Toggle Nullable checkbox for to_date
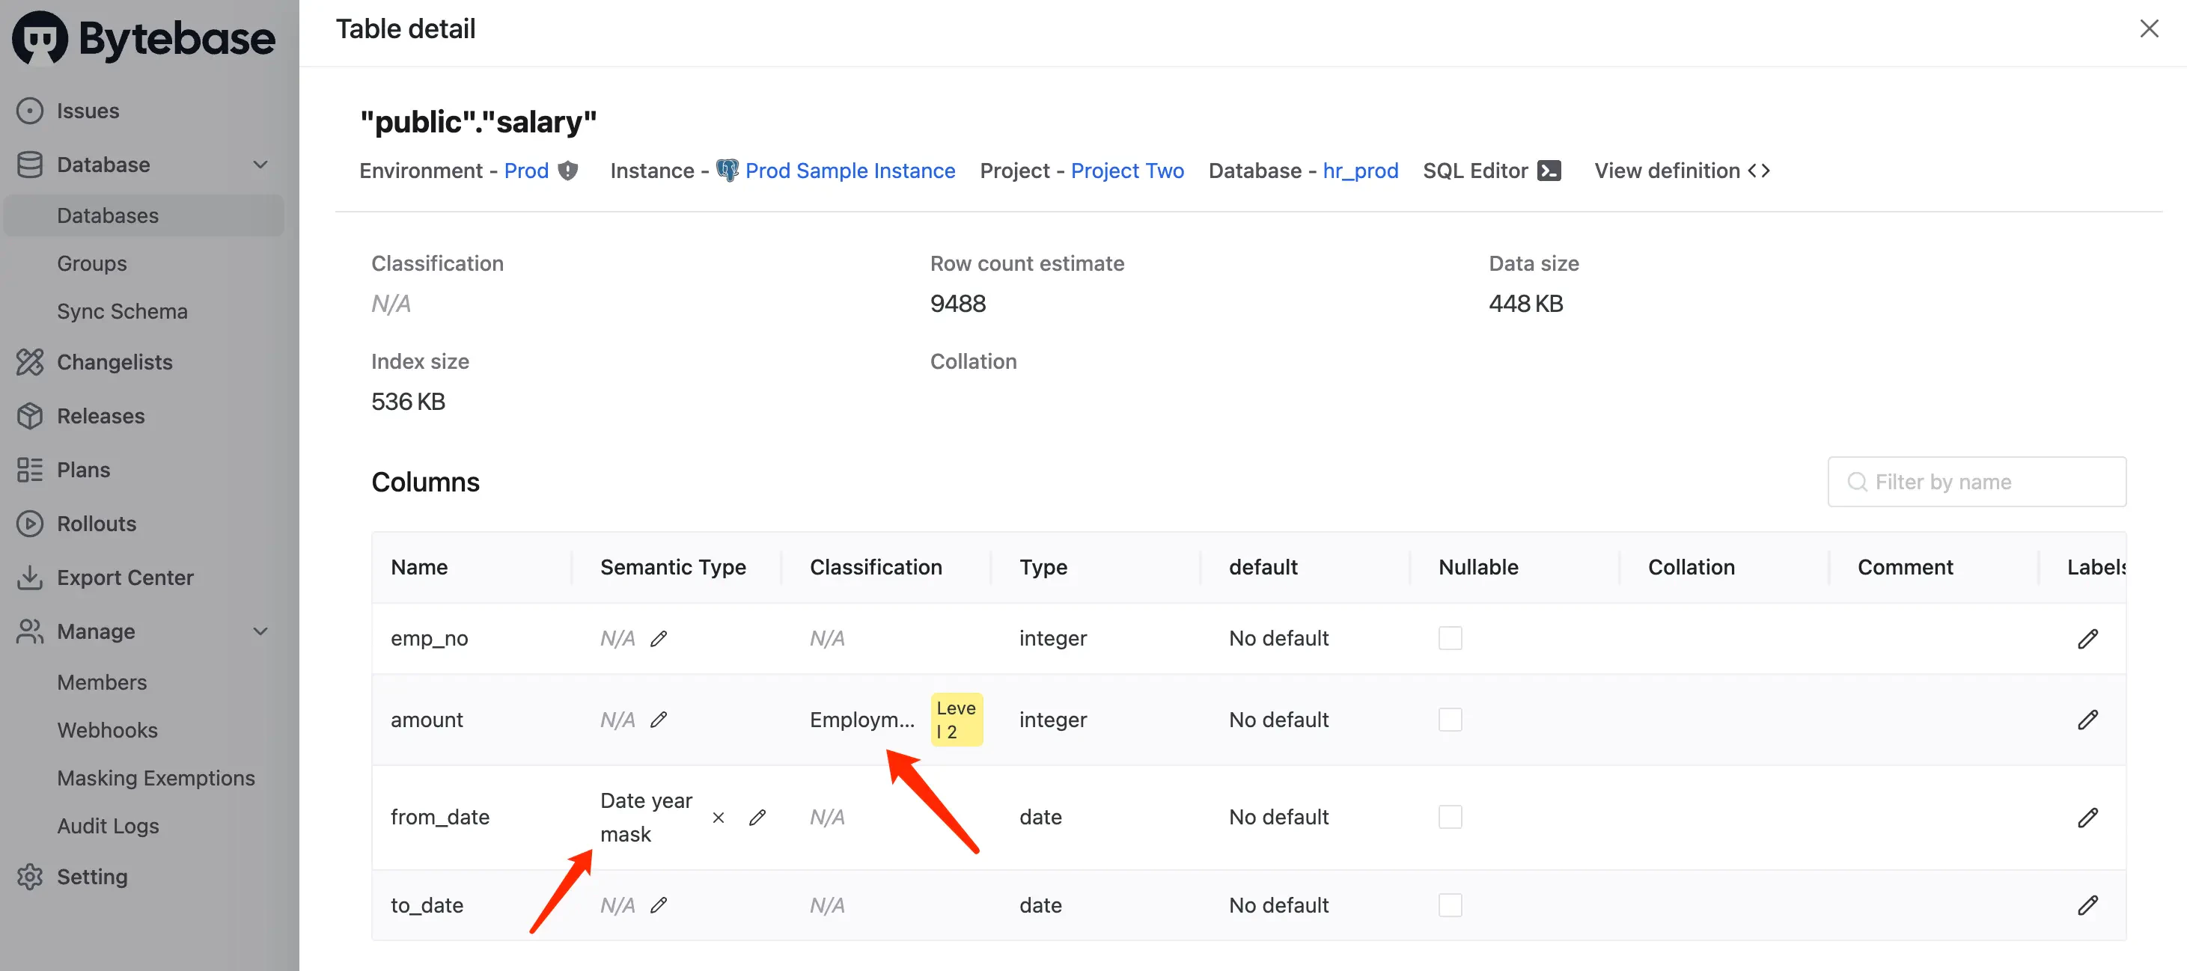Screen dimensions: 2187x971 tap(1449, 905)
